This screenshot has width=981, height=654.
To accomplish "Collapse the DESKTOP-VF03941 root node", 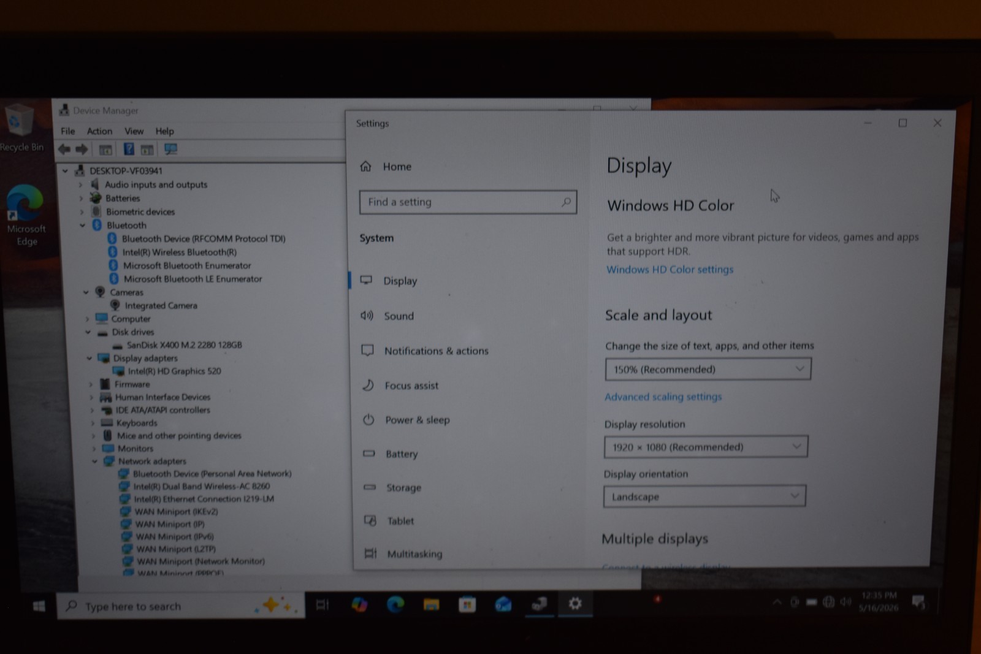I will pos(65,171).
